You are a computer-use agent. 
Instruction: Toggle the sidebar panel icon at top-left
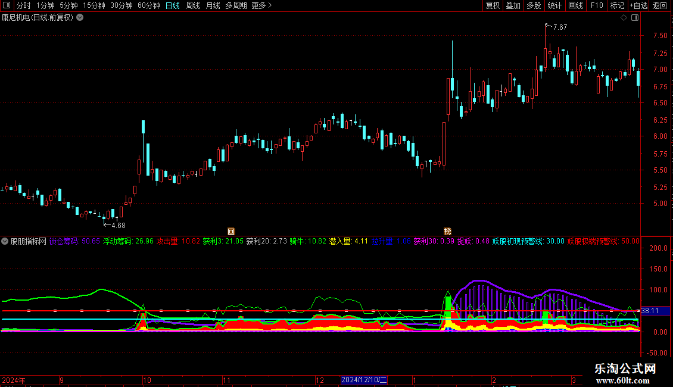[x=7, y=5]
